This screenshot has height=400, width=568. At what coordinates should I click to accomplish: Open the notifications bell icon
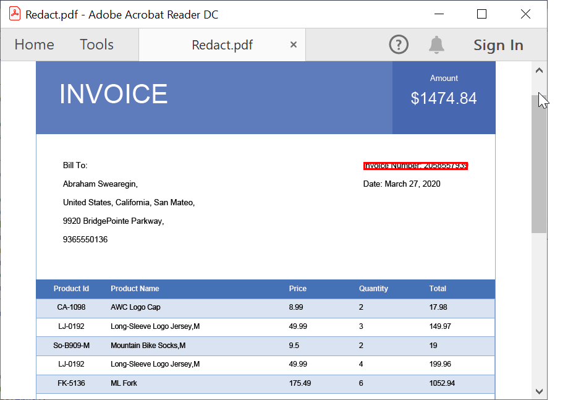[x=436, y=45]
